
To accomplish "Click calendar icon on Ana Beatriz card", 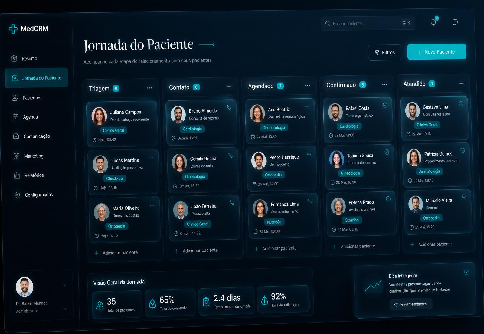I will coord(253,137).
